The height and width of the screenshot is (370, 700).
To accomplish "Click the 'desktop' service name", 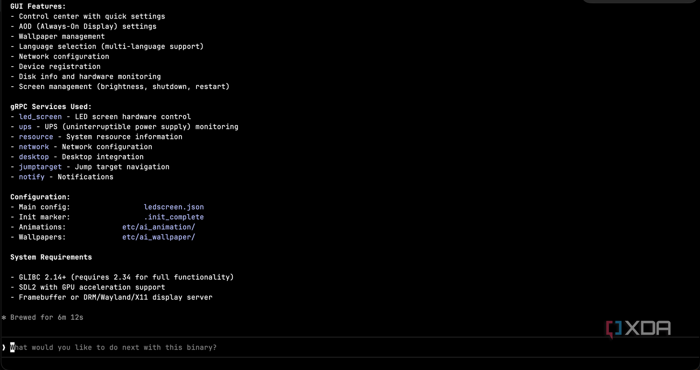I will 34,157.
